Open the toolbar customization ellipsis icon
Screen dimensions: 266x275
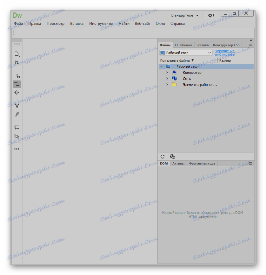[17, 149]
